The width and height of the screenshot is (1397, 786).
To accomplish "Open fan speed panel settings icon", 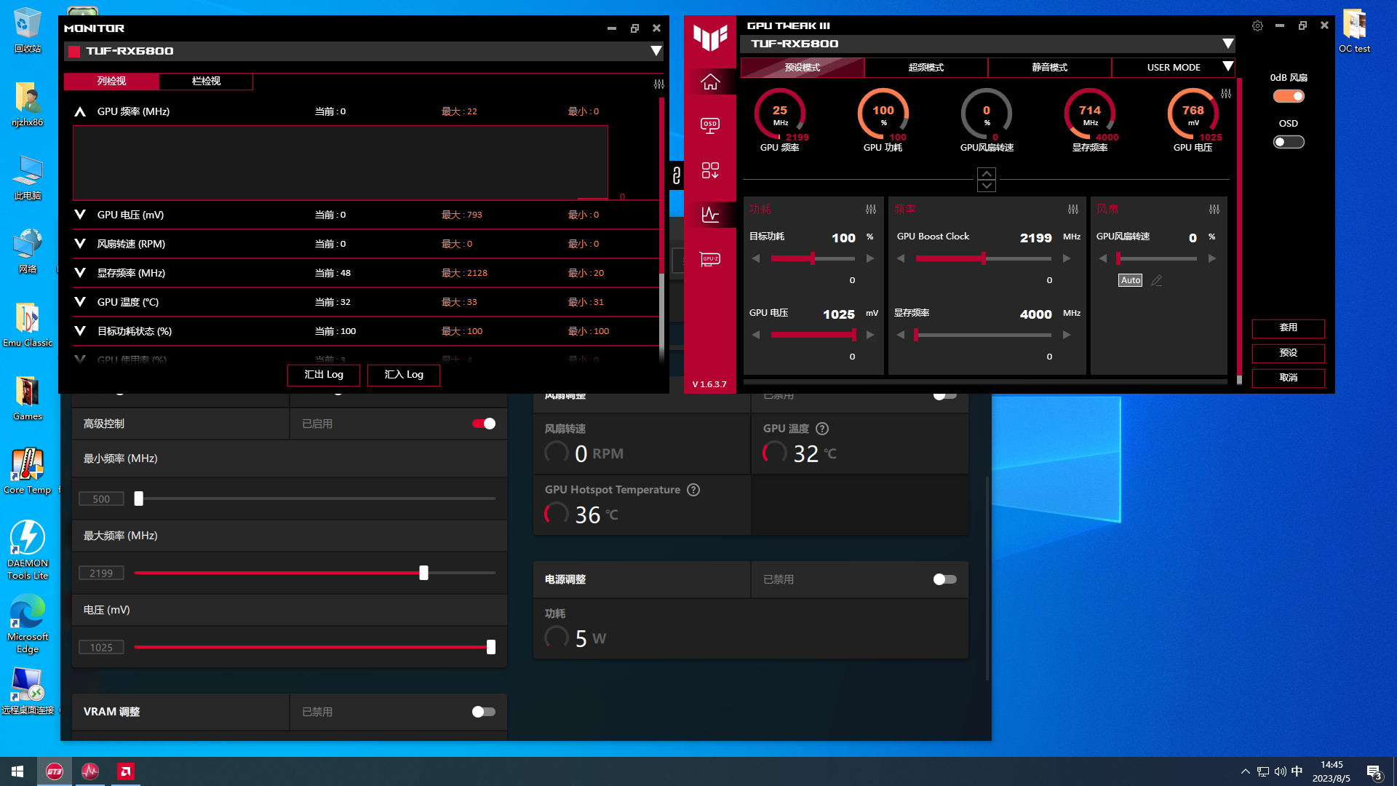I will [1214, 210].
